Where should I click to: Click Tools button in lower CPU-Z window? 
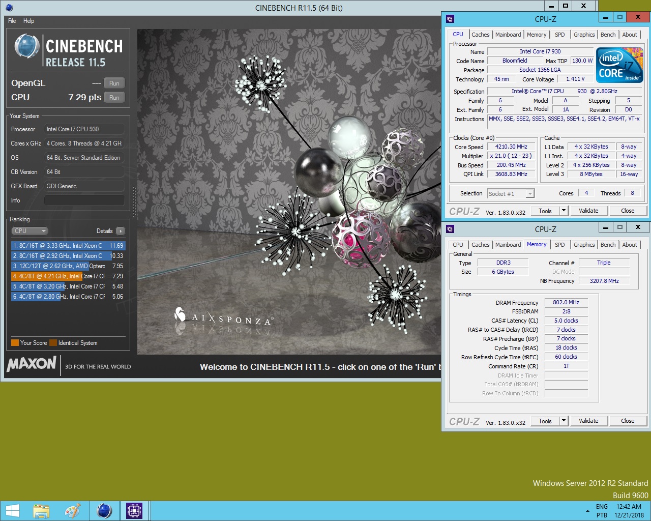(545, 421)
